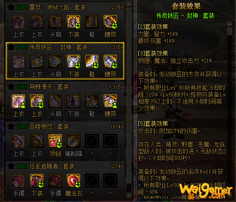Click the 腰带 belt icon in 噩梦:地狱之路 set
The width and height of the screenshot is (236, 202).
pyautogui.click(x=110, y=22)
